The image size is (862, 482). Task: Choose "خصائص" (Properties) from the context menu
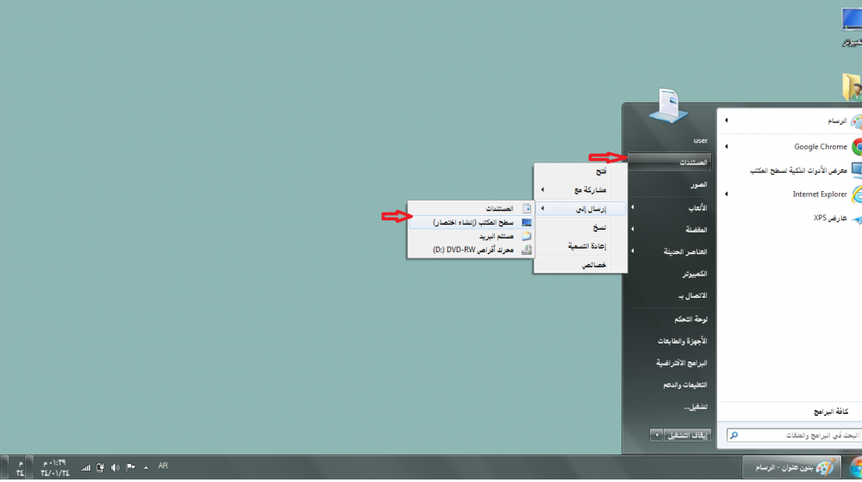[581, 265]
